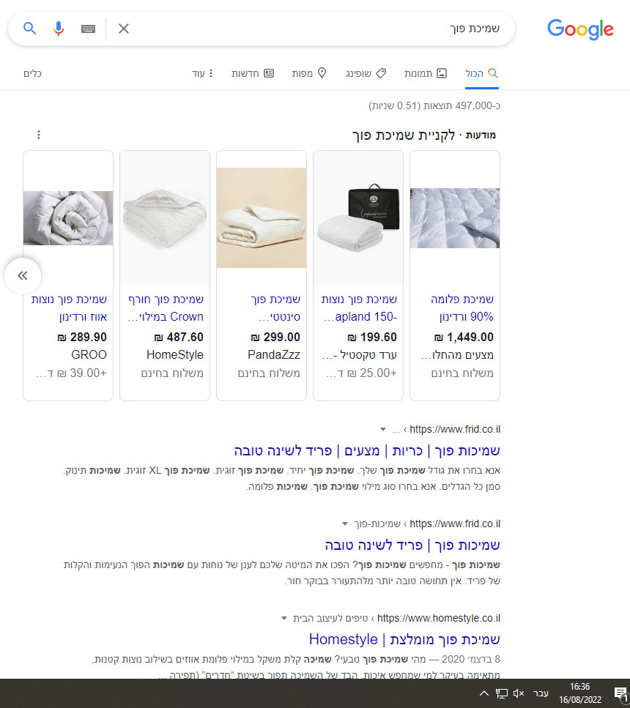Switch to the תמונות tab
This screenshot has height=708, width=630.
click(426, 74)
